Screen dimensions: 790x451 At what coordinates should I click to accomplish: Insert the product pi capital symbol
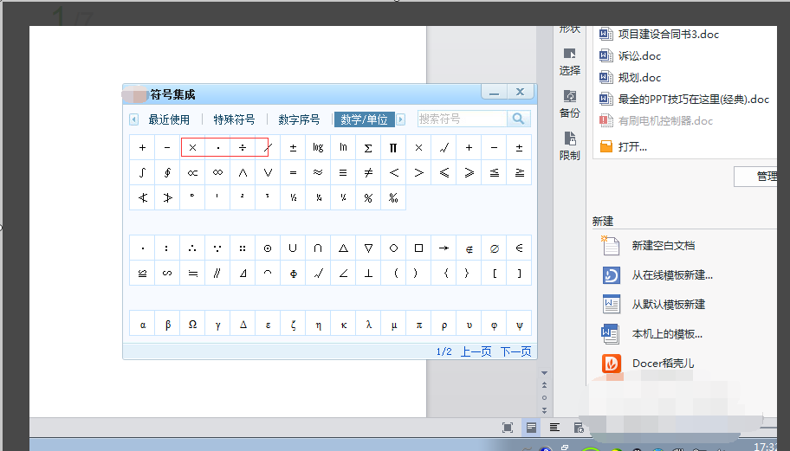[393, 147]
